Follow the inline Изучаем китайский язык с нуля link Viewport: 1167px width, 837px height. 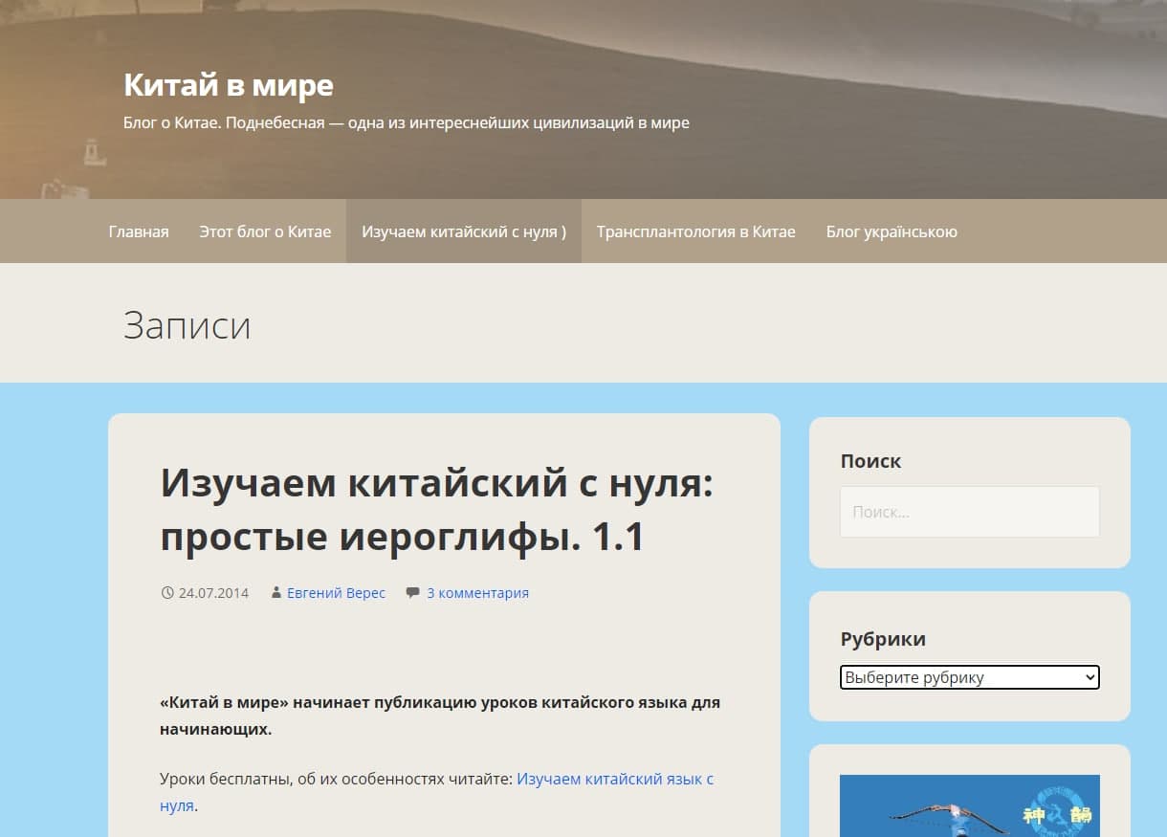(614, 779)
